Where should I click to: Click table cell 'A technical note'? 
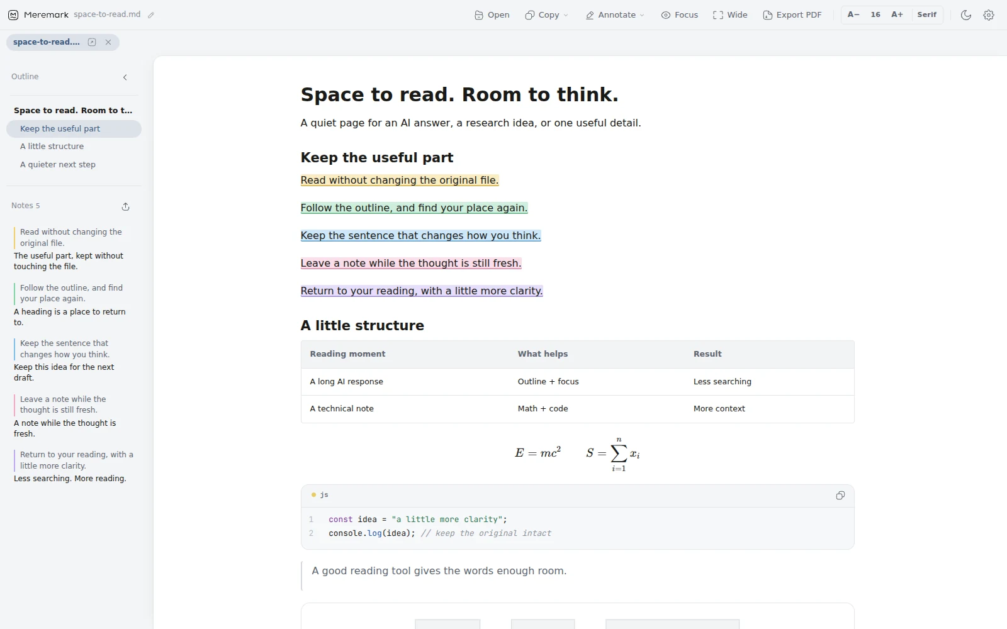click(342, 409)
